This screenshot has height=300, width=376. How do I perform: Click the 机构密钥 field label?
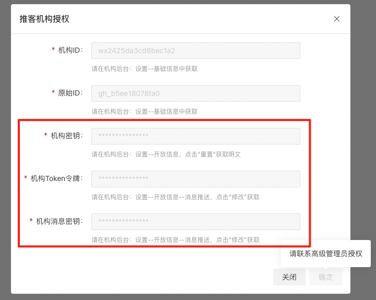pos(66,136)
